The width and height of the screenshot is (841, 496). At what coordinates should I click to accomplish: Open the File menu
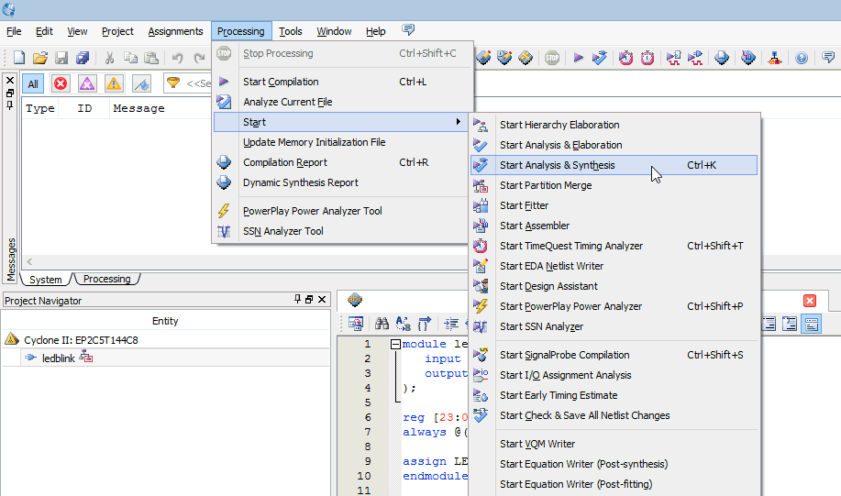(14, 31)
